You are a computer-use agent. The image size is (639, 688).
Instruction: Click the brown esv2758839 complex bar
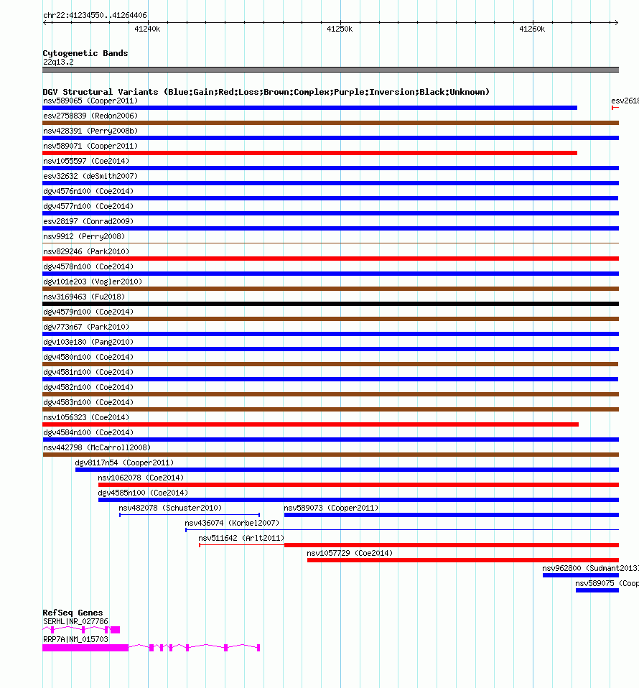coord(331,123)
